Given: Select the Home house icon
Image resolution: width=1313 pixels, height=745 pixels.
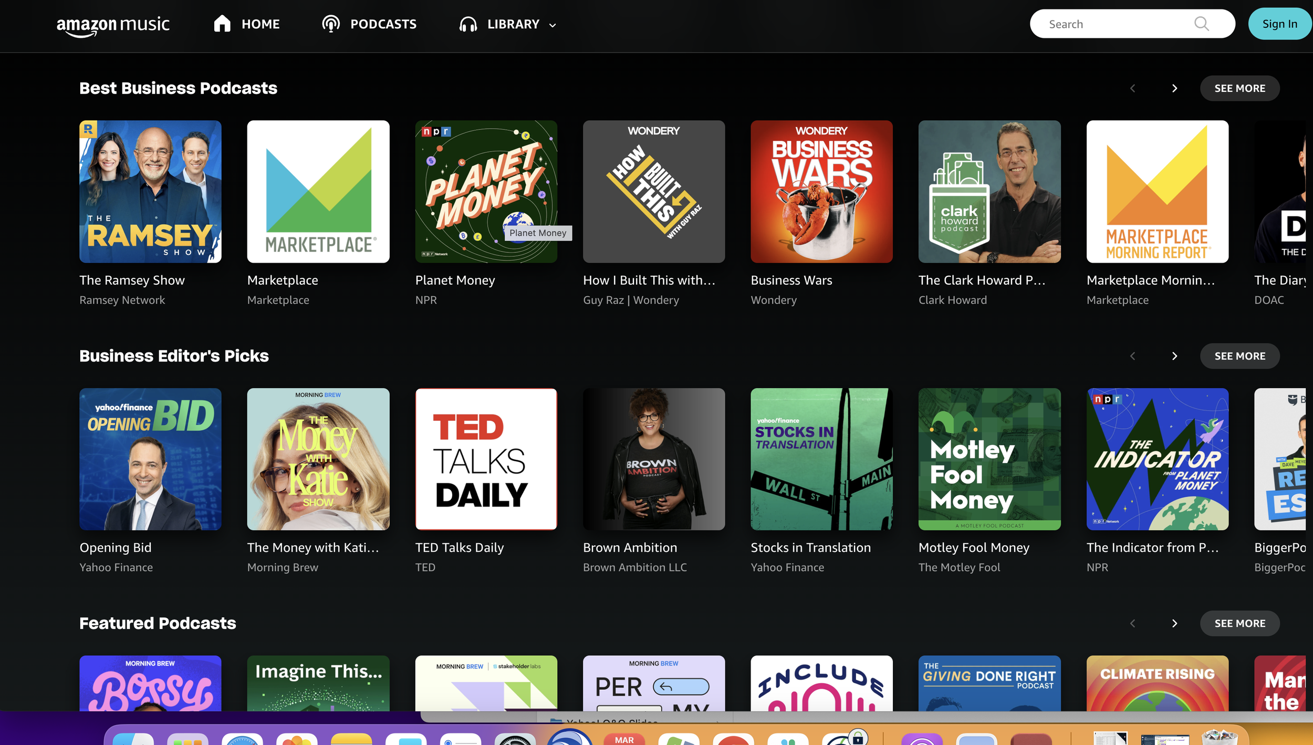Looking at the screenshot, I should pos(222,23).
